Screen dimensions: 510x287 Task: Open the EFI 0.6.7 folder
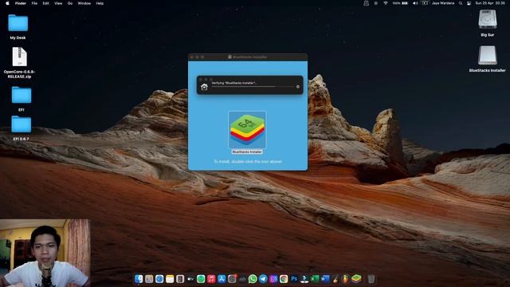click(22, 124)
